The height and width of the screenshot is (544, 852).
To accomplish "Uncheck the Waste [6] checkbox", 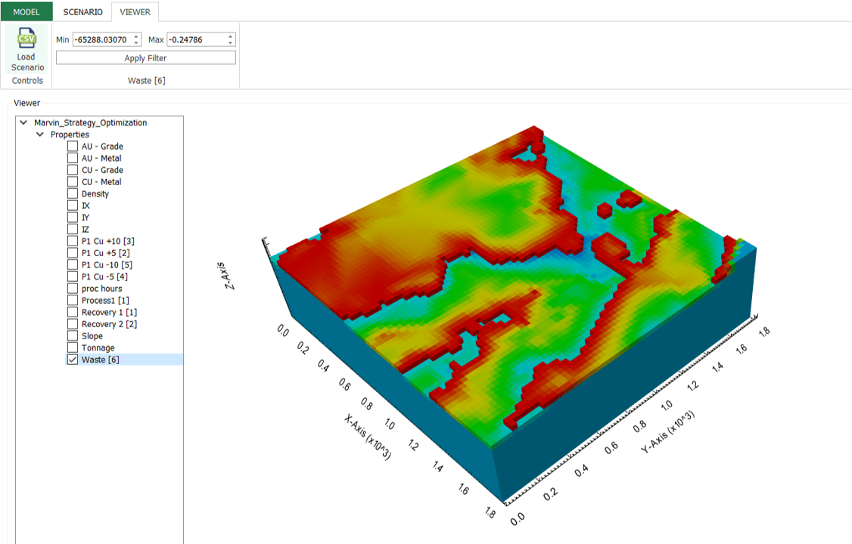I will coord(73,360).
